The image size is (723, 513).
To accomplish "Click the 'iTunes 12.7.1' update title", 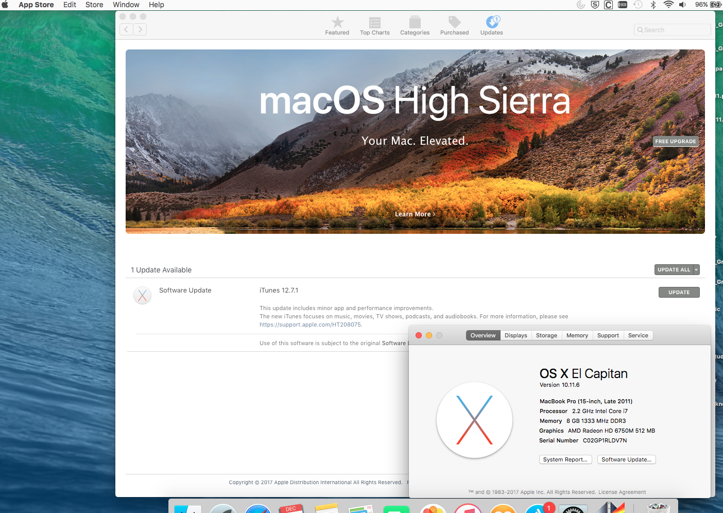I will (279, 290).
